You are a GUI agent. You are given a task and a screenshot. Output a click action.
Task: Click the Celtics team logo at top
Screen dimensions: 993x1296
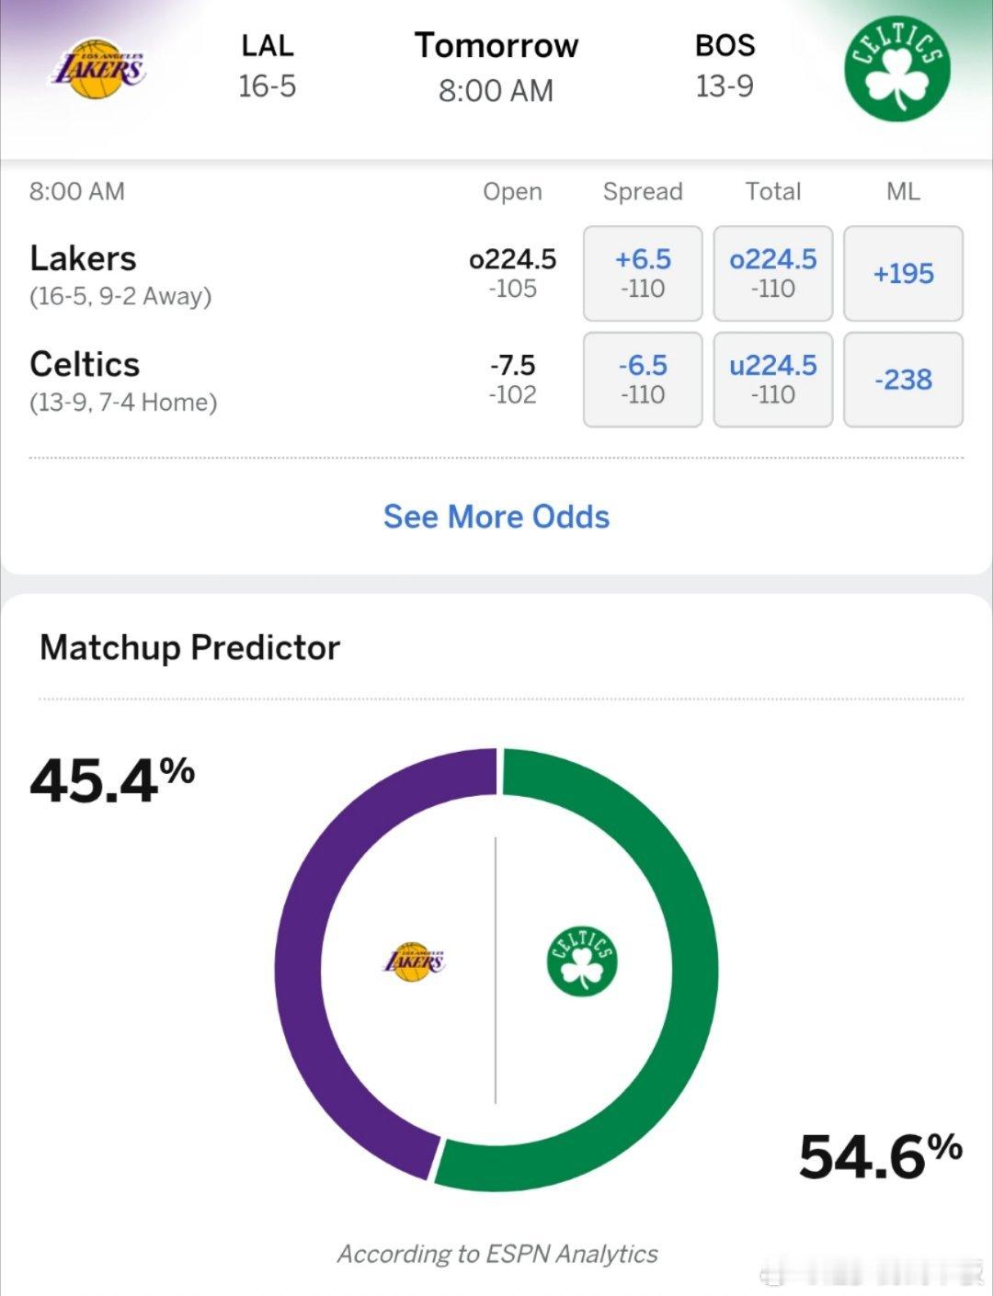click(x=896, y=66)
